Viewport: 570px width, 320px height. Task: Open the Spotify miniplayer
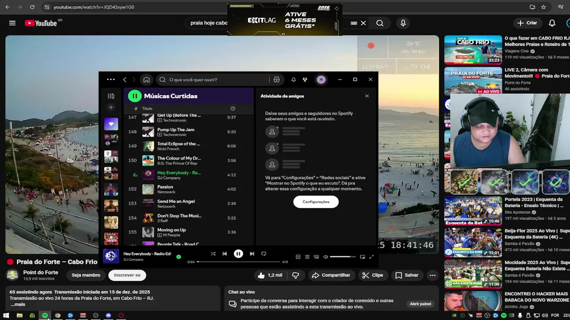pos(362,257)
